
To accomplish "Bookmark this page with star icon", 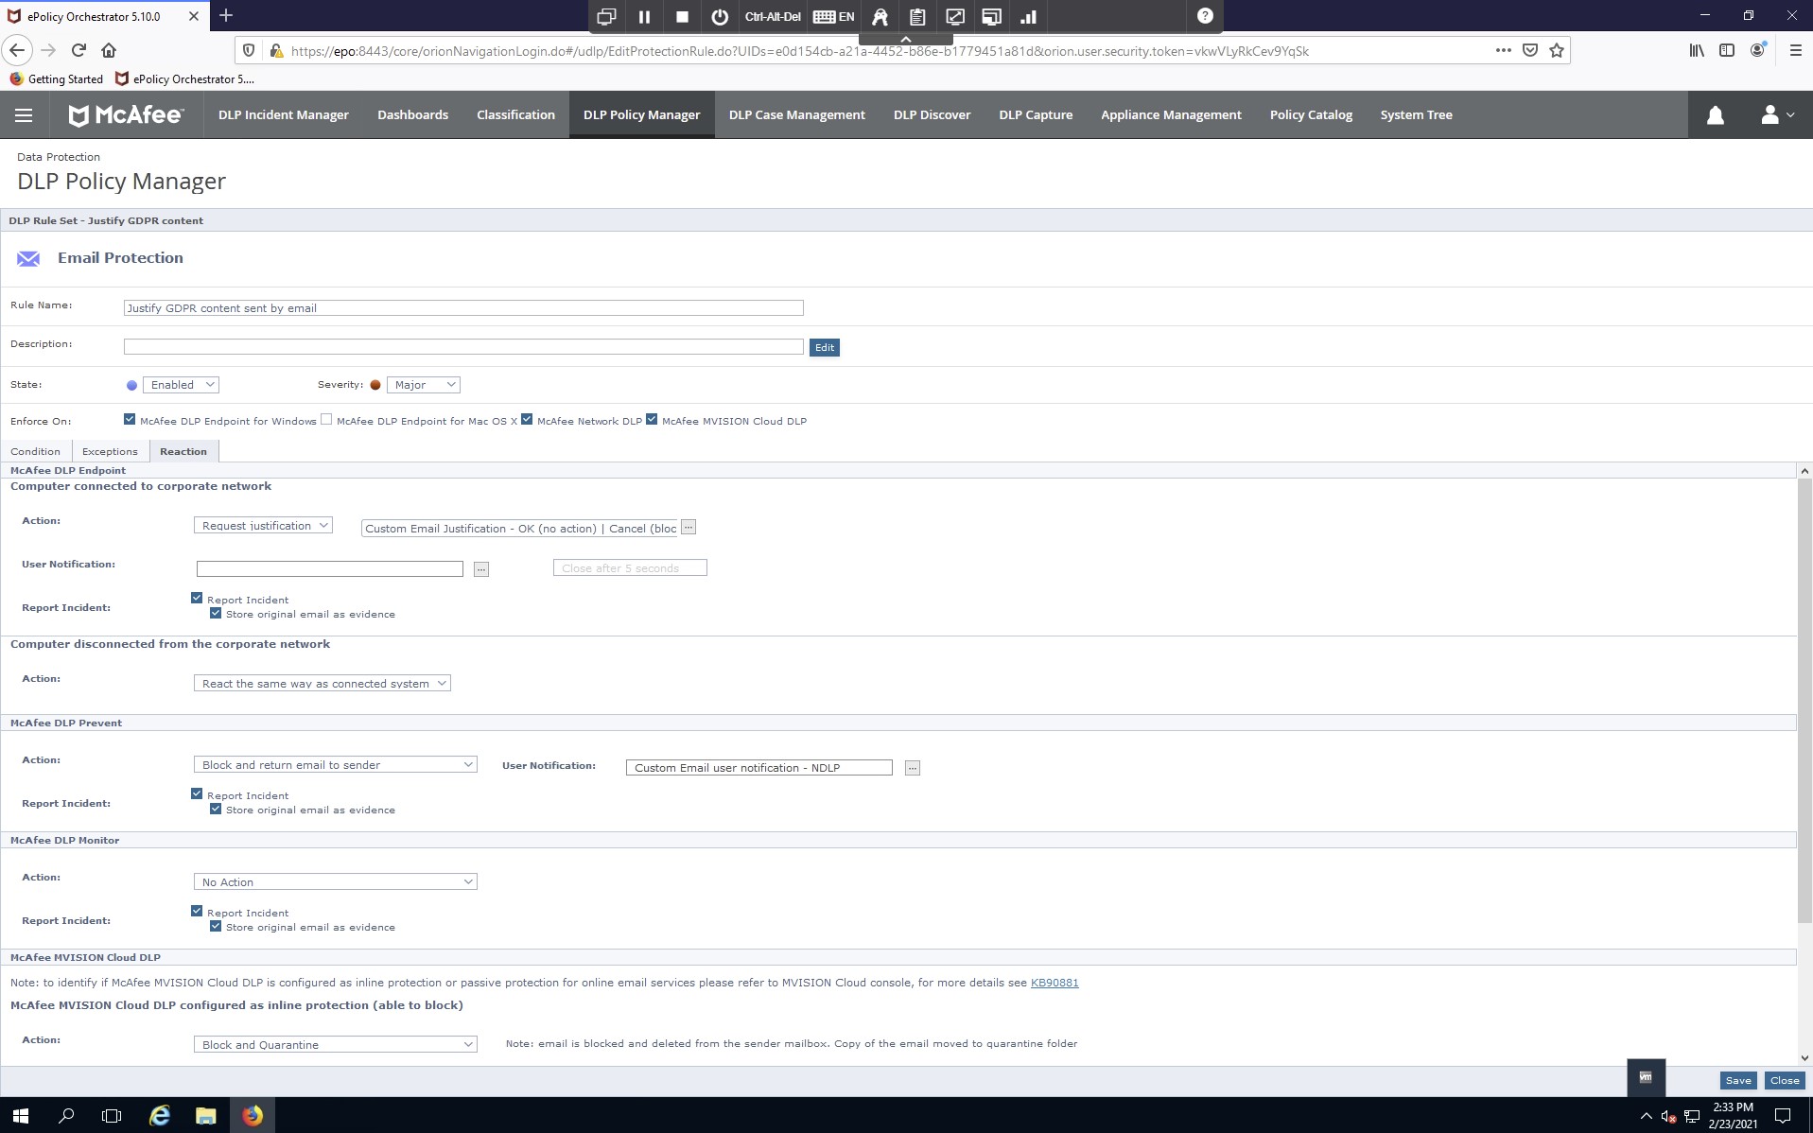I will [1557, 51].
